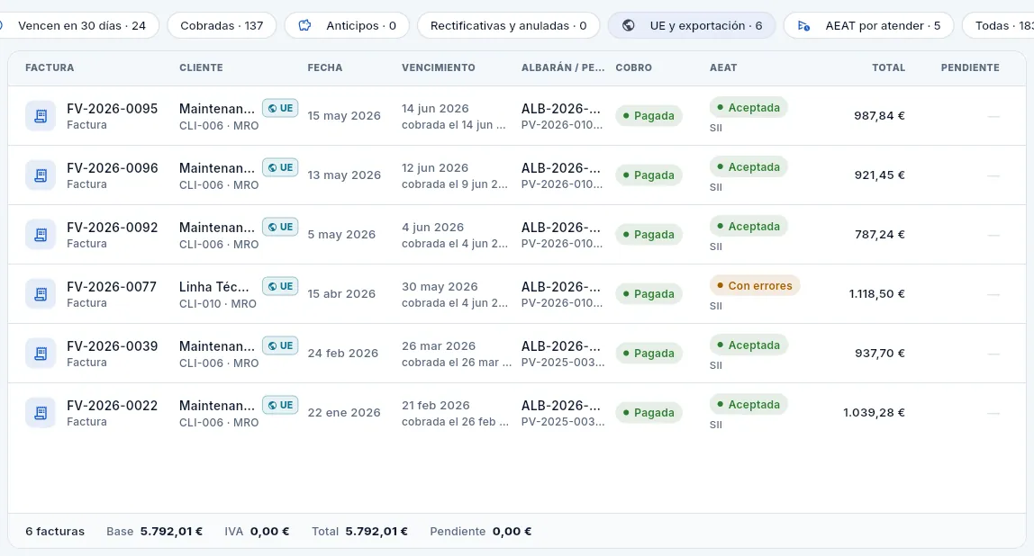Sort by COBRO column header
The height and width of the screenshot is (556, 1034).
coord(634,67)
